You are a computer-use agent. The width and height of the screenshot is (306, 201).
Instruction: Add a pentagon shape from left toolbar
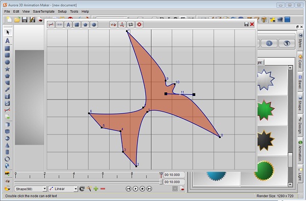point(7,76)
